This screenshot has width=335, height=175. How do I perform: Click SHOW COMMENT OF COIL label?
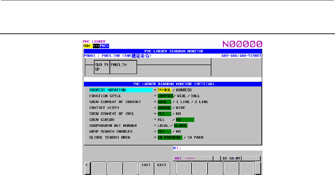112,114
